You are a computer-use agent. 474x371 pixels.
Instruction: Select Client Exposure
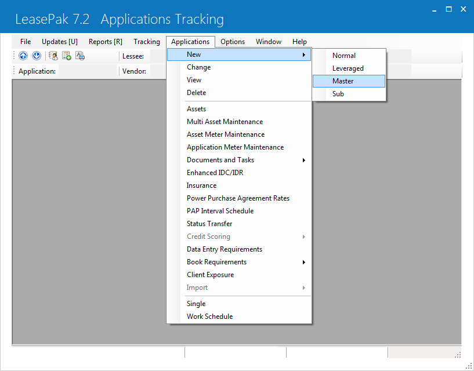(239, 275)
